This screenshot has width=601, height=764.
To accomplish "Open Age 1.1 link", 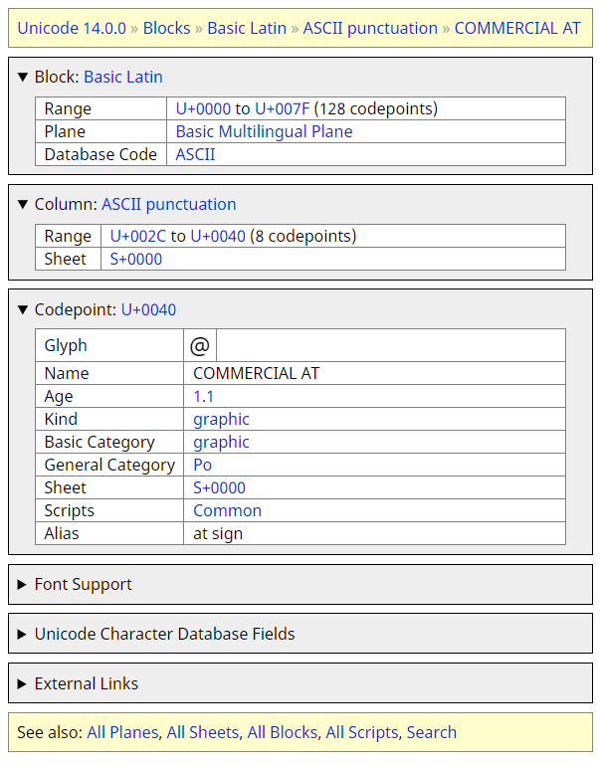I will (x=203, y=397).
